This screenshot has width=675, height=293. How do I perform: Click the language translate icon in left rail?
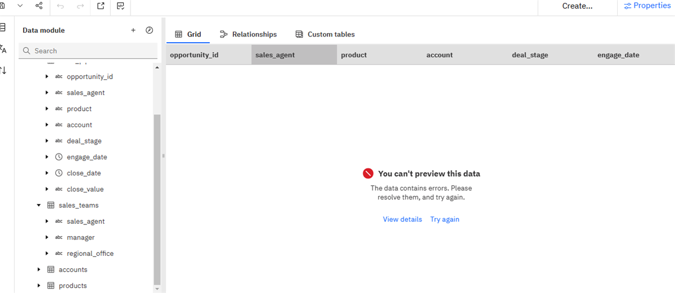(x=3, y=49)
